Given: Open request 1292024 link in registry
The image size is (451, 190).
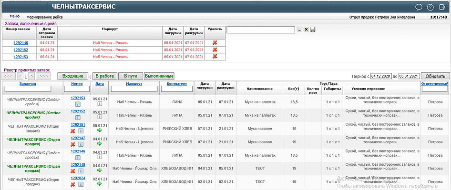Looking at the screenshot, I should click(78, 178).
